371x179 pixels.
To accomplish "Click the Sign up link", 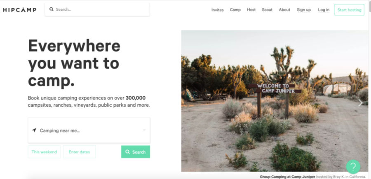I will (304, 10).
